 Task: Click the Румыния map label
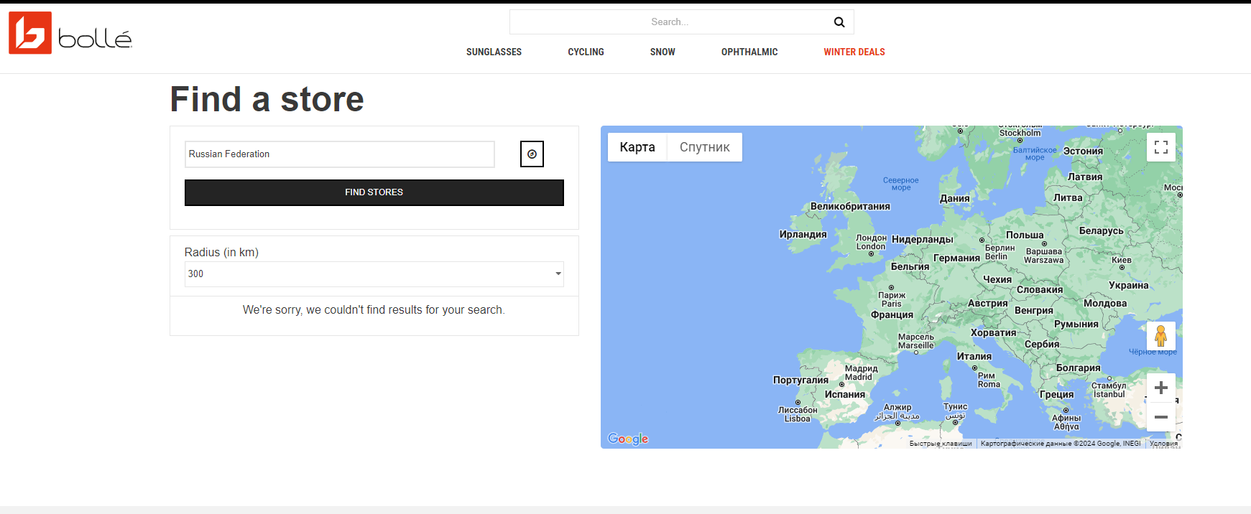[1076, 324]
